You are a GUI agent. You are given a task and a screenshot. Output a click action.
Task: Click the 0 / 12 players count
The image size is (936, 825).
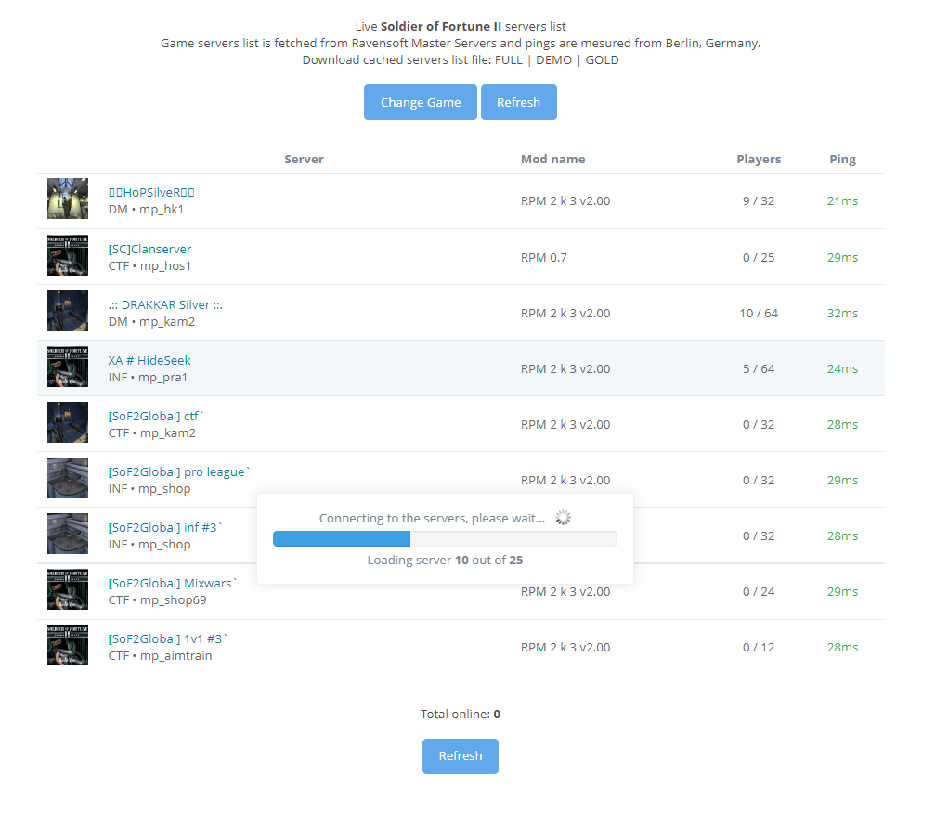pyautogui.click(x=759, y=647)
